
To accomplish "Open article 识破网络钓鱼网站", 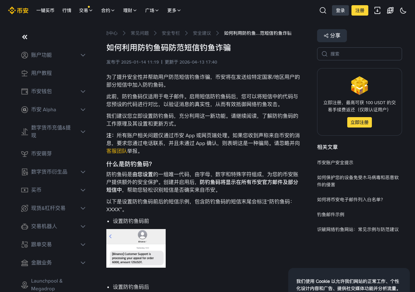I will point(358,229).
